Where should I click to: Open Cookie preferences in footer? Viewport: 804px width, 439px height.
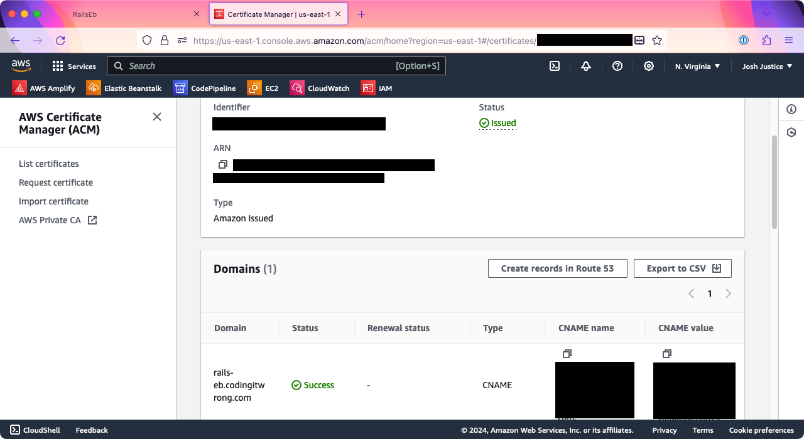(x=761, y=430)
